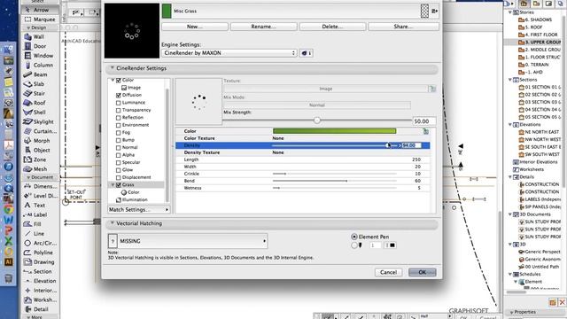This screenshot has height=319, width=567.
Task: Collapse the Elevations tree in Navigator
Action: pyautogui.click(x=510, y=124)
